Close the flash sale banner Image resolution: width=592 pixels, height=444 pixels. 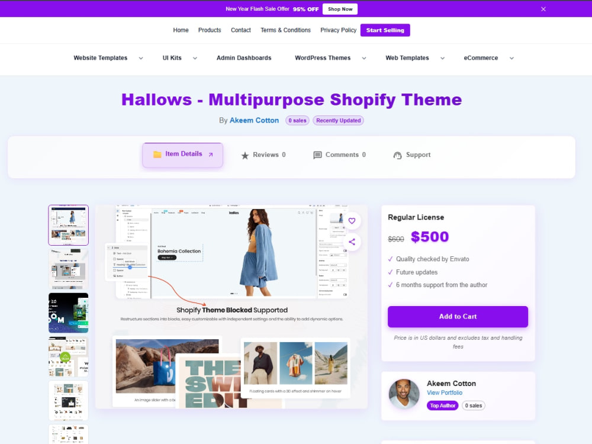tap(543, 9)
